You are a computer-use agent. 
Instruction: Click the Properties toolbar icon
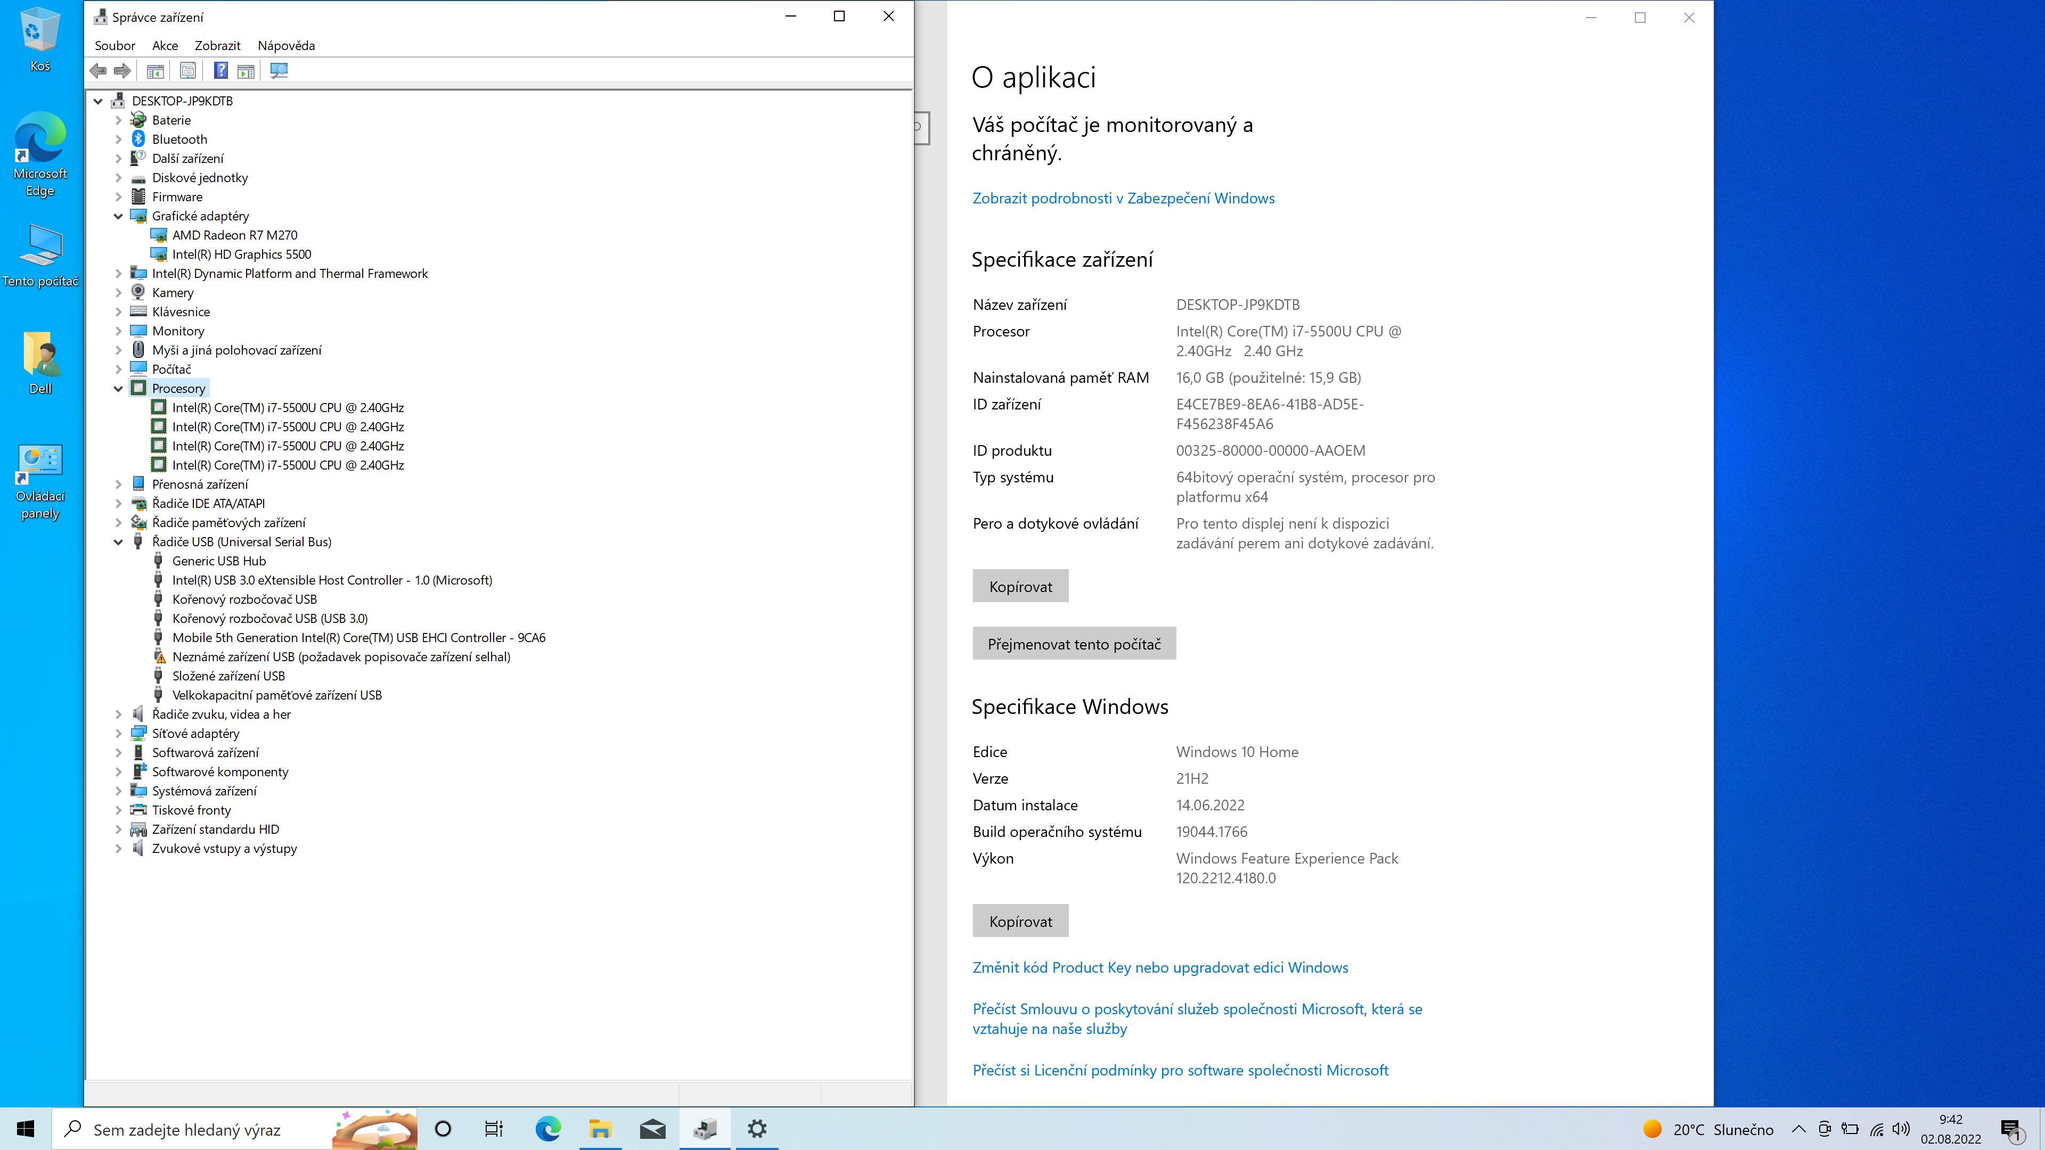pos(188,71)
